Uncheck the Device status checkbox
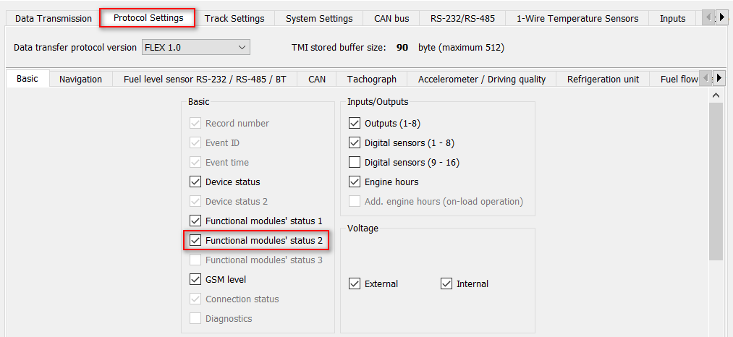The height and width of the screenshot is (337, 733). pos(195,182)
